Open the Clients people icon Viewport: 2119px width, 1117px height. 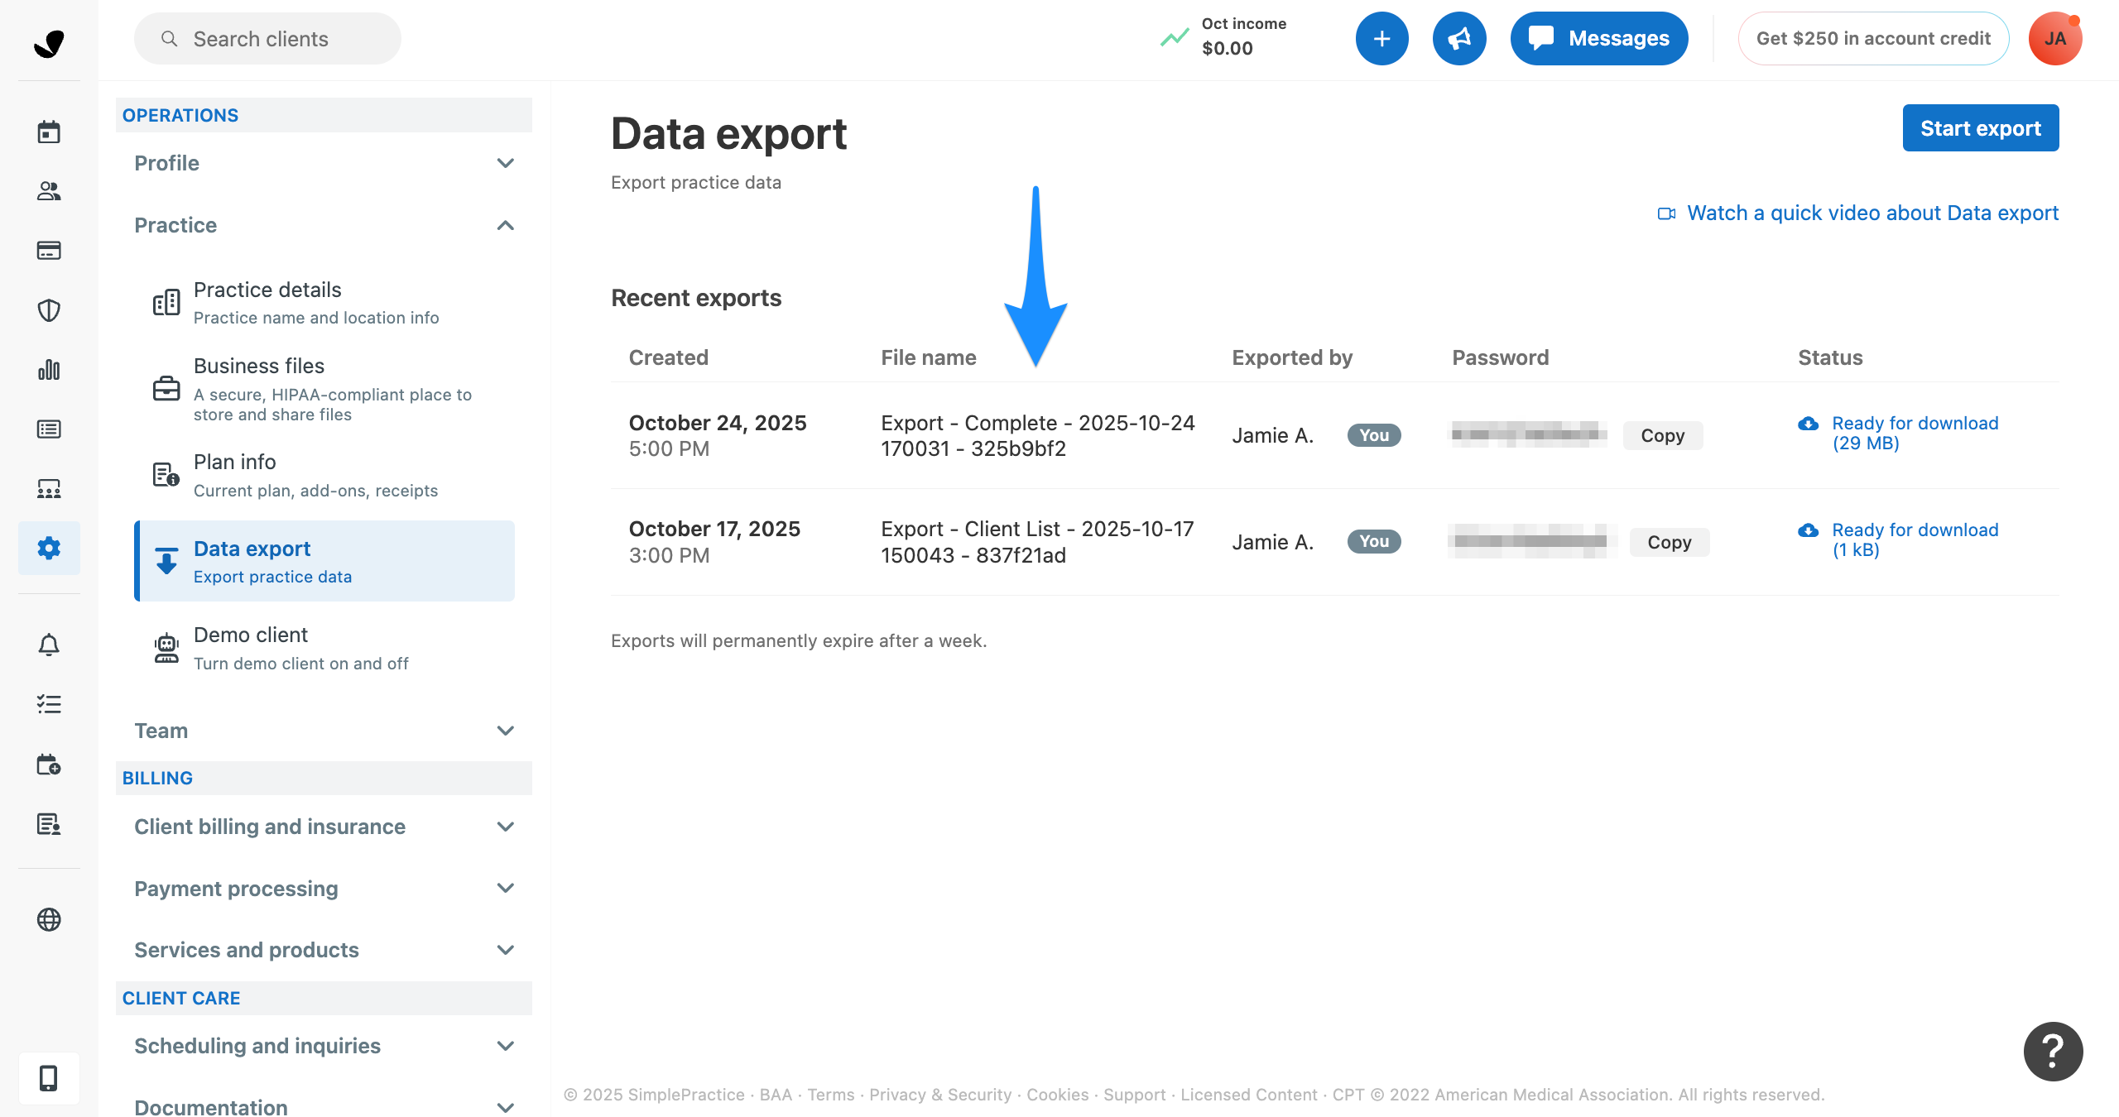point(49,191)
